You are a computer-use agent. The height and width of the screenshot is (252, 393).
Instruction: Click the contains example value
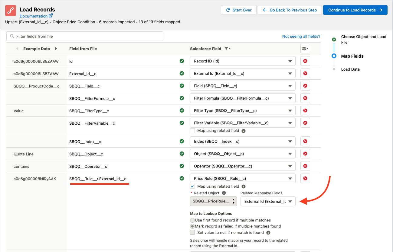(x=21, y=166)
